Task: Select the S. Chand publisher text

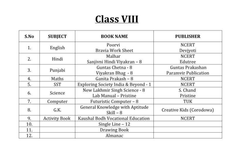Action: tap(187, 90)
